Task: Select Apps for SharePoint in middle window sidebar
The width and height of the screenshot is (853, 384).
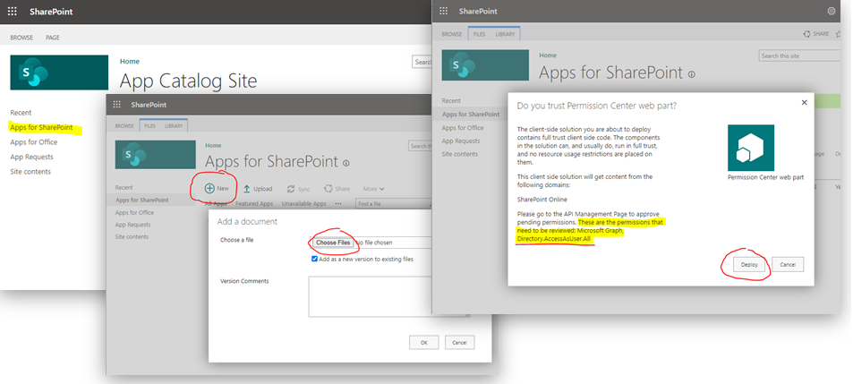Action: (142, 200)
